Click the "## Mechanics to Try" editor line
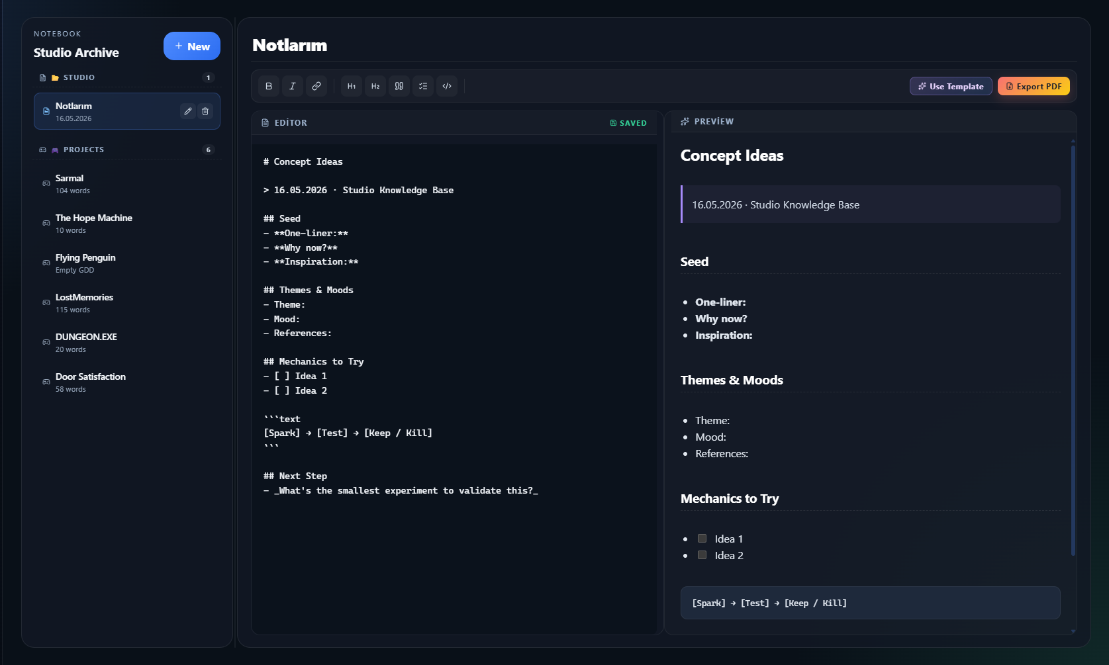The height and width of the screenshot is (665, 1109). coord(314,361)
